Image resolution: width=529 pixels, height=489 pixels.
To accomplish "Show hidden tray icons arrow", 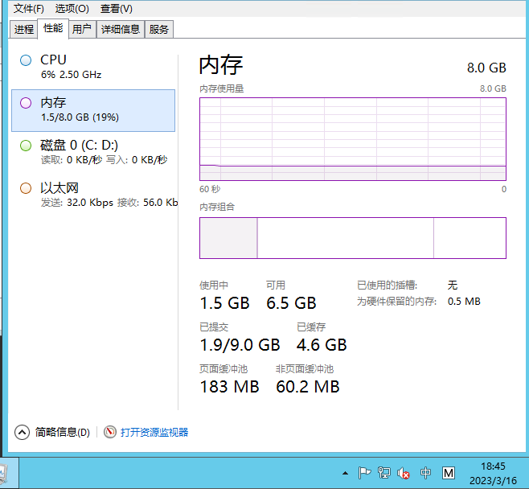I will pos(345,473).
